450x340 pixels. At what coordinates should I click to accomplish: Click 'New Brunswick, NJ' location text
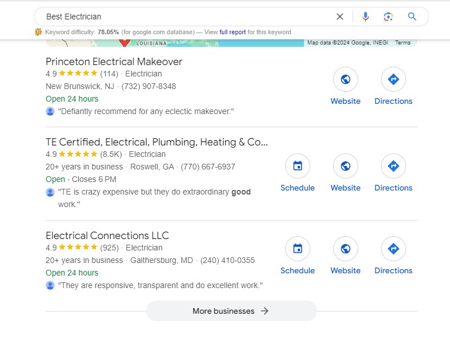(x=80, y=86)
